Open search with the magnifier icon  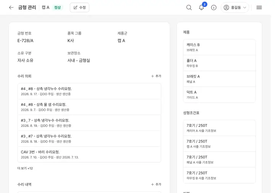tap(189, 8)
